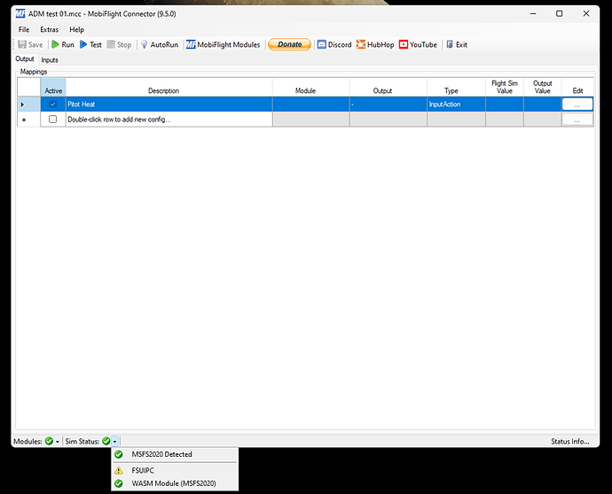Open the Discord link icon
Viewport: 612px width, 494px height.
pyautogui.click(x=321, y=44)
